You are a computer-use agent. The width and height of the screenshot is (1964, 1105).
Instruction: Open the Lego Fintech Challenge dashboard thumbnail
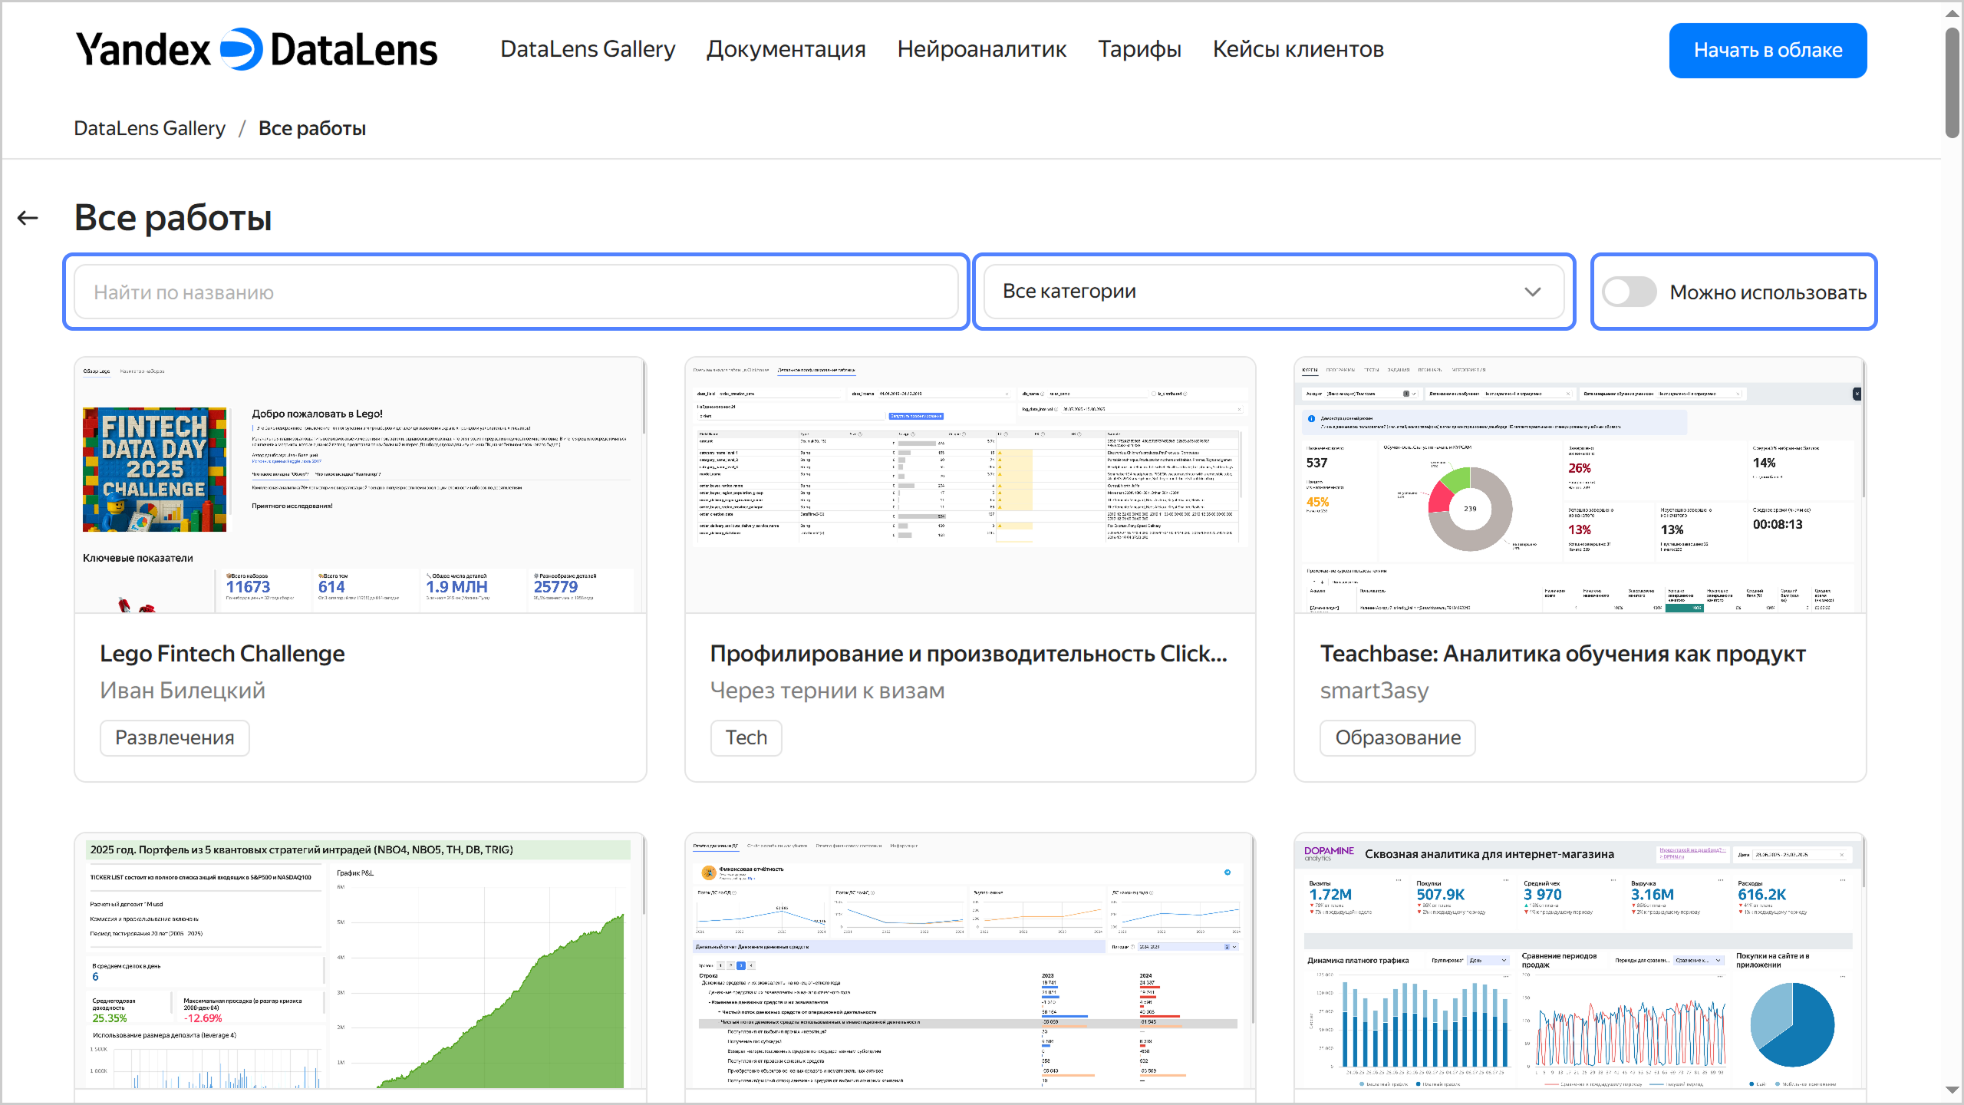(x=360, y=485)
